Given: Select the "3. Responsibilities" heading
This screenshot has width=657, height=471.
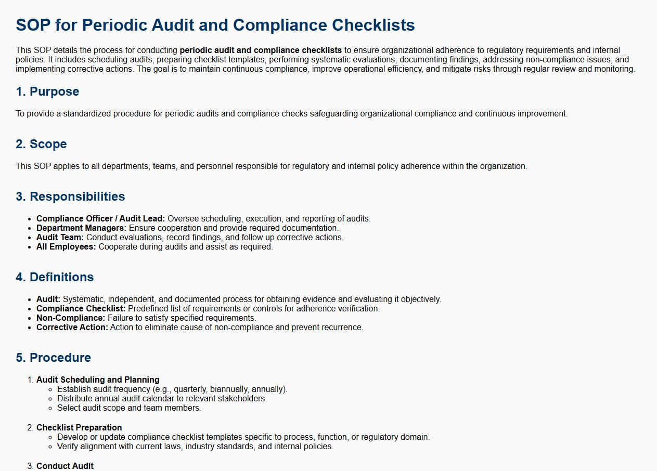Looking at the screenshot, I should [x=70, y=197].
